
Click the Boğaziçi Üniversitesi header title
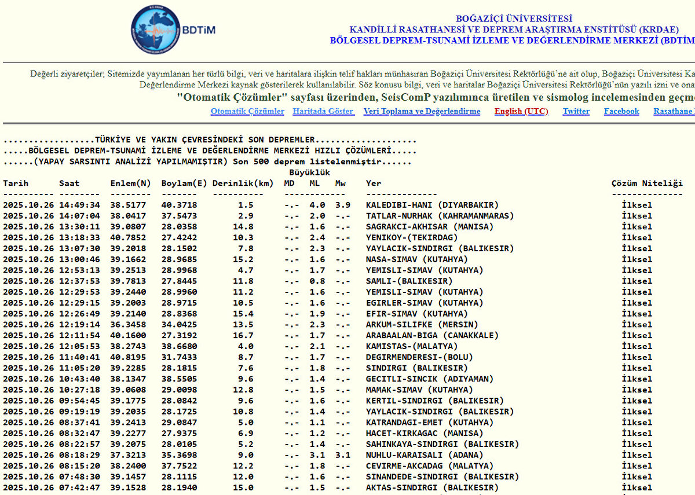(514, 19)
